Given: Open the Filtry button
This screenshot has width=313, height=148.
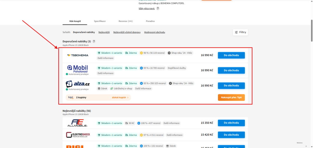Looking at the screenshot, I should click(x=240, y=32).
